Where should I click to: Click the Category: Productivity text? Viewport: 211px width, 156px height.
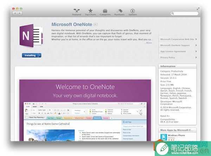tap(172, 71)
